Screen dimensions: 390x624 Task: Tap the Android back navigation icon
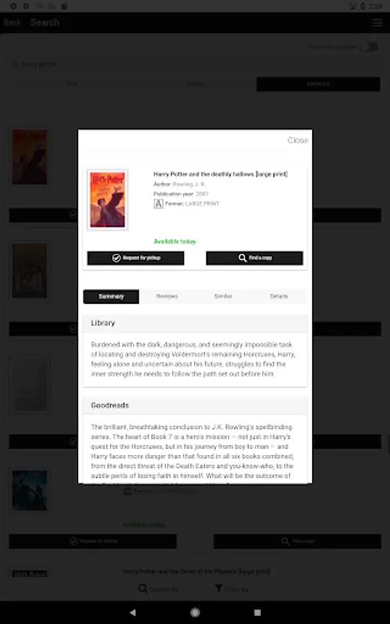click(133, 612)
